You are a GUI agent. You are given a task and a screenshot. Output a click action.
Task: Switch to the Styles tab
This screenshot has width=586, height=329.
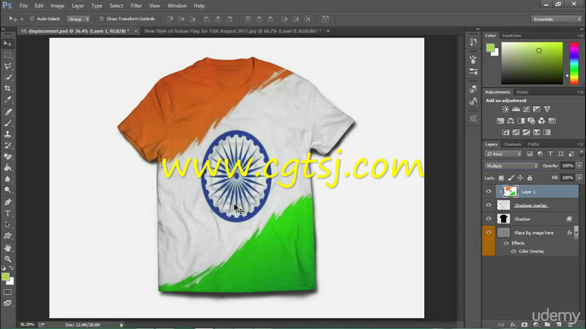[x=522, y=92]
